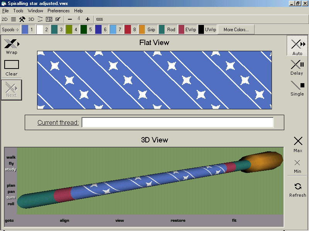Open the Tools menu

[x=18, y=11]
